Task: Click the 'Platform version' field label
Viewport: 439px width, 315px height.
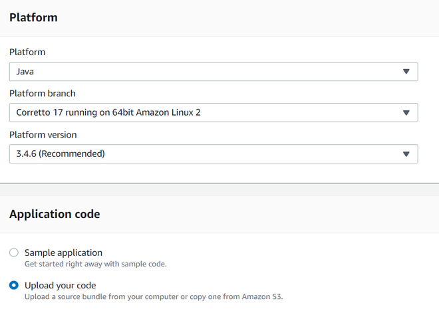Action: tap(43, 134)
